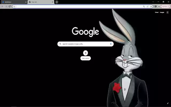The width and height of the screenshot is (171, 107).
Task: Click the browser forward arrow
Action: [6, 6]
